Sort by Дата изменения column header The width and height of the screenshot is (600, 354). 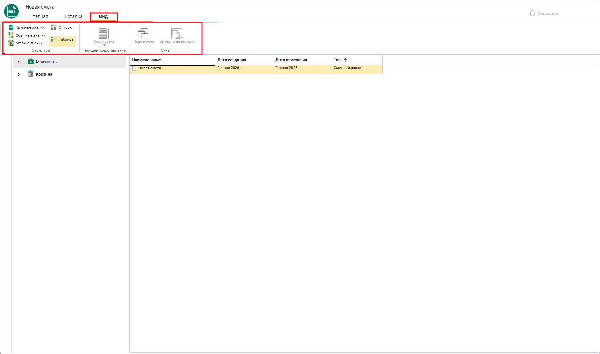click(302, 60)
